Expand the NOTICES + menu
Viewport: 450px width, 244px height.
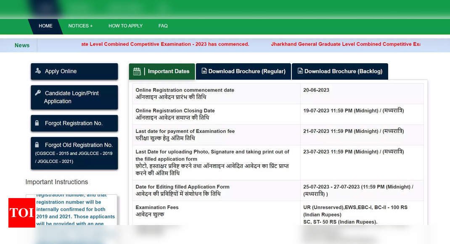[x=80, y=26]
